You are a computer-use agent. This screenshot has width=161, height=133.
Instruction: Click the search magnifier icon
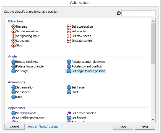point(118,13)
